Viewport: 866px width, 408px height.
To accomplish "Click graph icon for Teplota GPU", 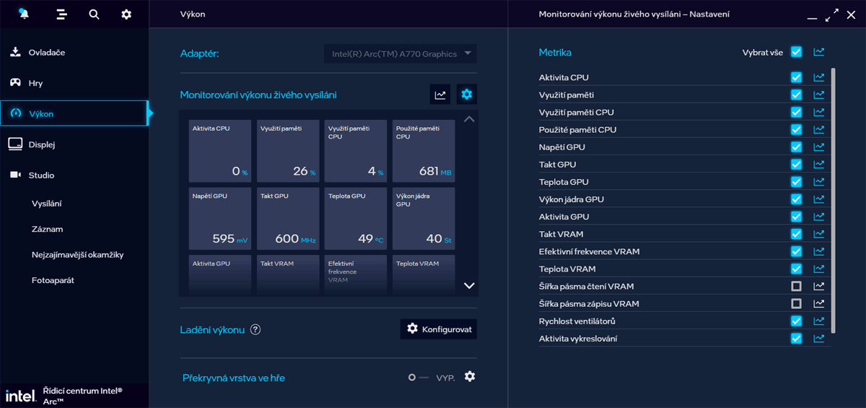I will 819,181.
